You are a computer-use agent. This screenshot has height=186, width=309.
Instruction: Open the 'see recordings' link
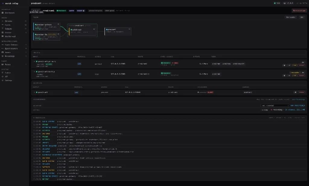pos(298,105)
